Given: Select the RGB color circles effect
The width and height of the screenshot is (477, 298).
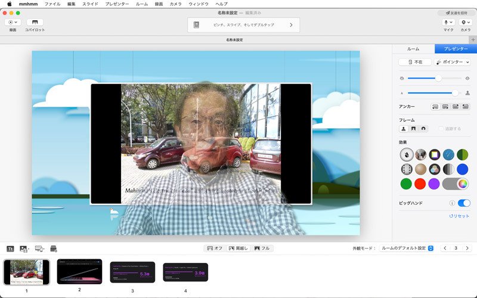Looking at the screenshot, I should (435, 169).
